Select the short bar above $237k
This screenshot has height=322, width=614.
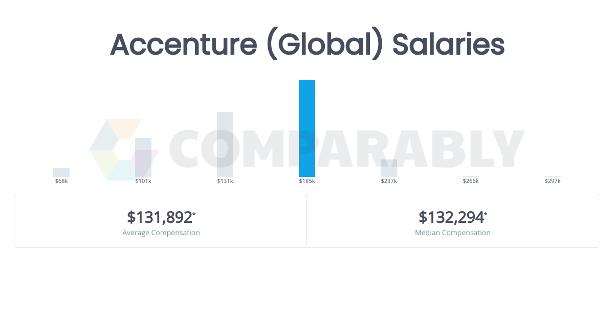click(389, 168)
